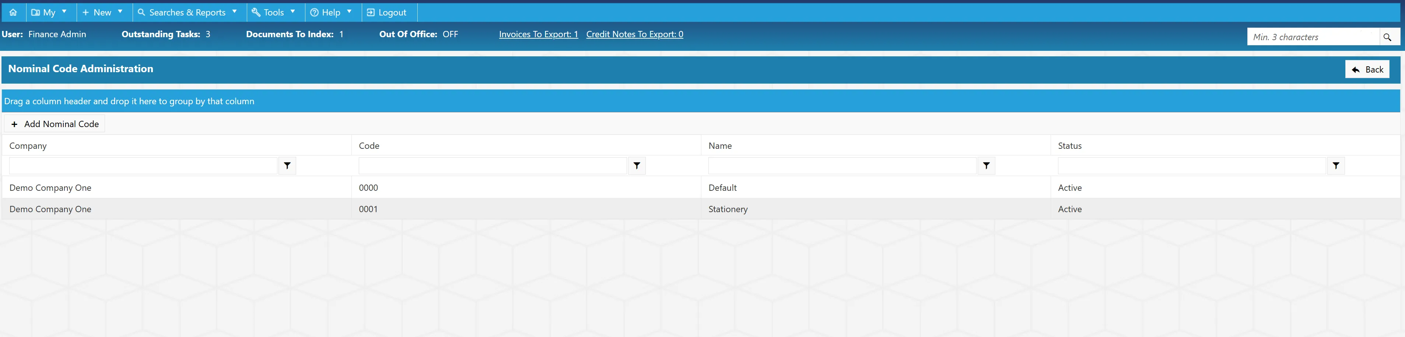Click the code 0000 cell
The width and height of the screenshot is (1405, 337).
tap(526, 187)
